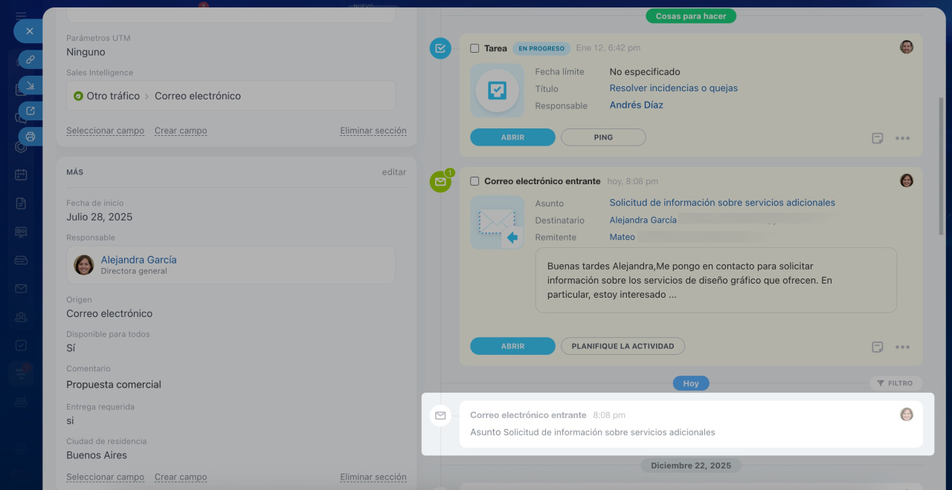952x490 pixels.
Task: Open the FILTRO timeline filter
Action: 895,383
